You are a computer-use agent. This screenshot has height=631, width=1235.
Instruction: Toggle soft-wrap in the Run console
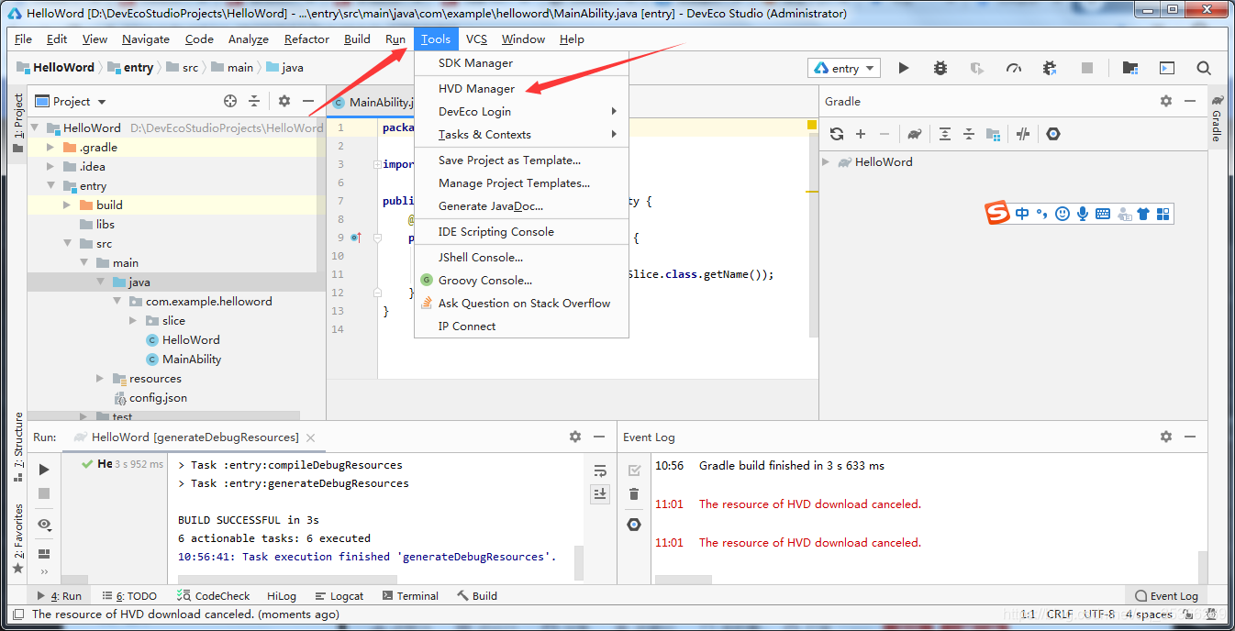point(600,470)
